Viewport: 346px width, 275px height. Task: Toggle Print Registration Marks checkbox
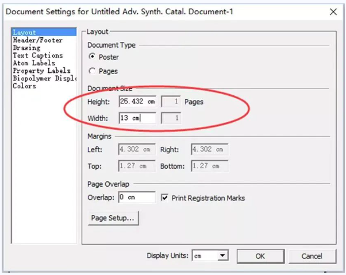164,197
